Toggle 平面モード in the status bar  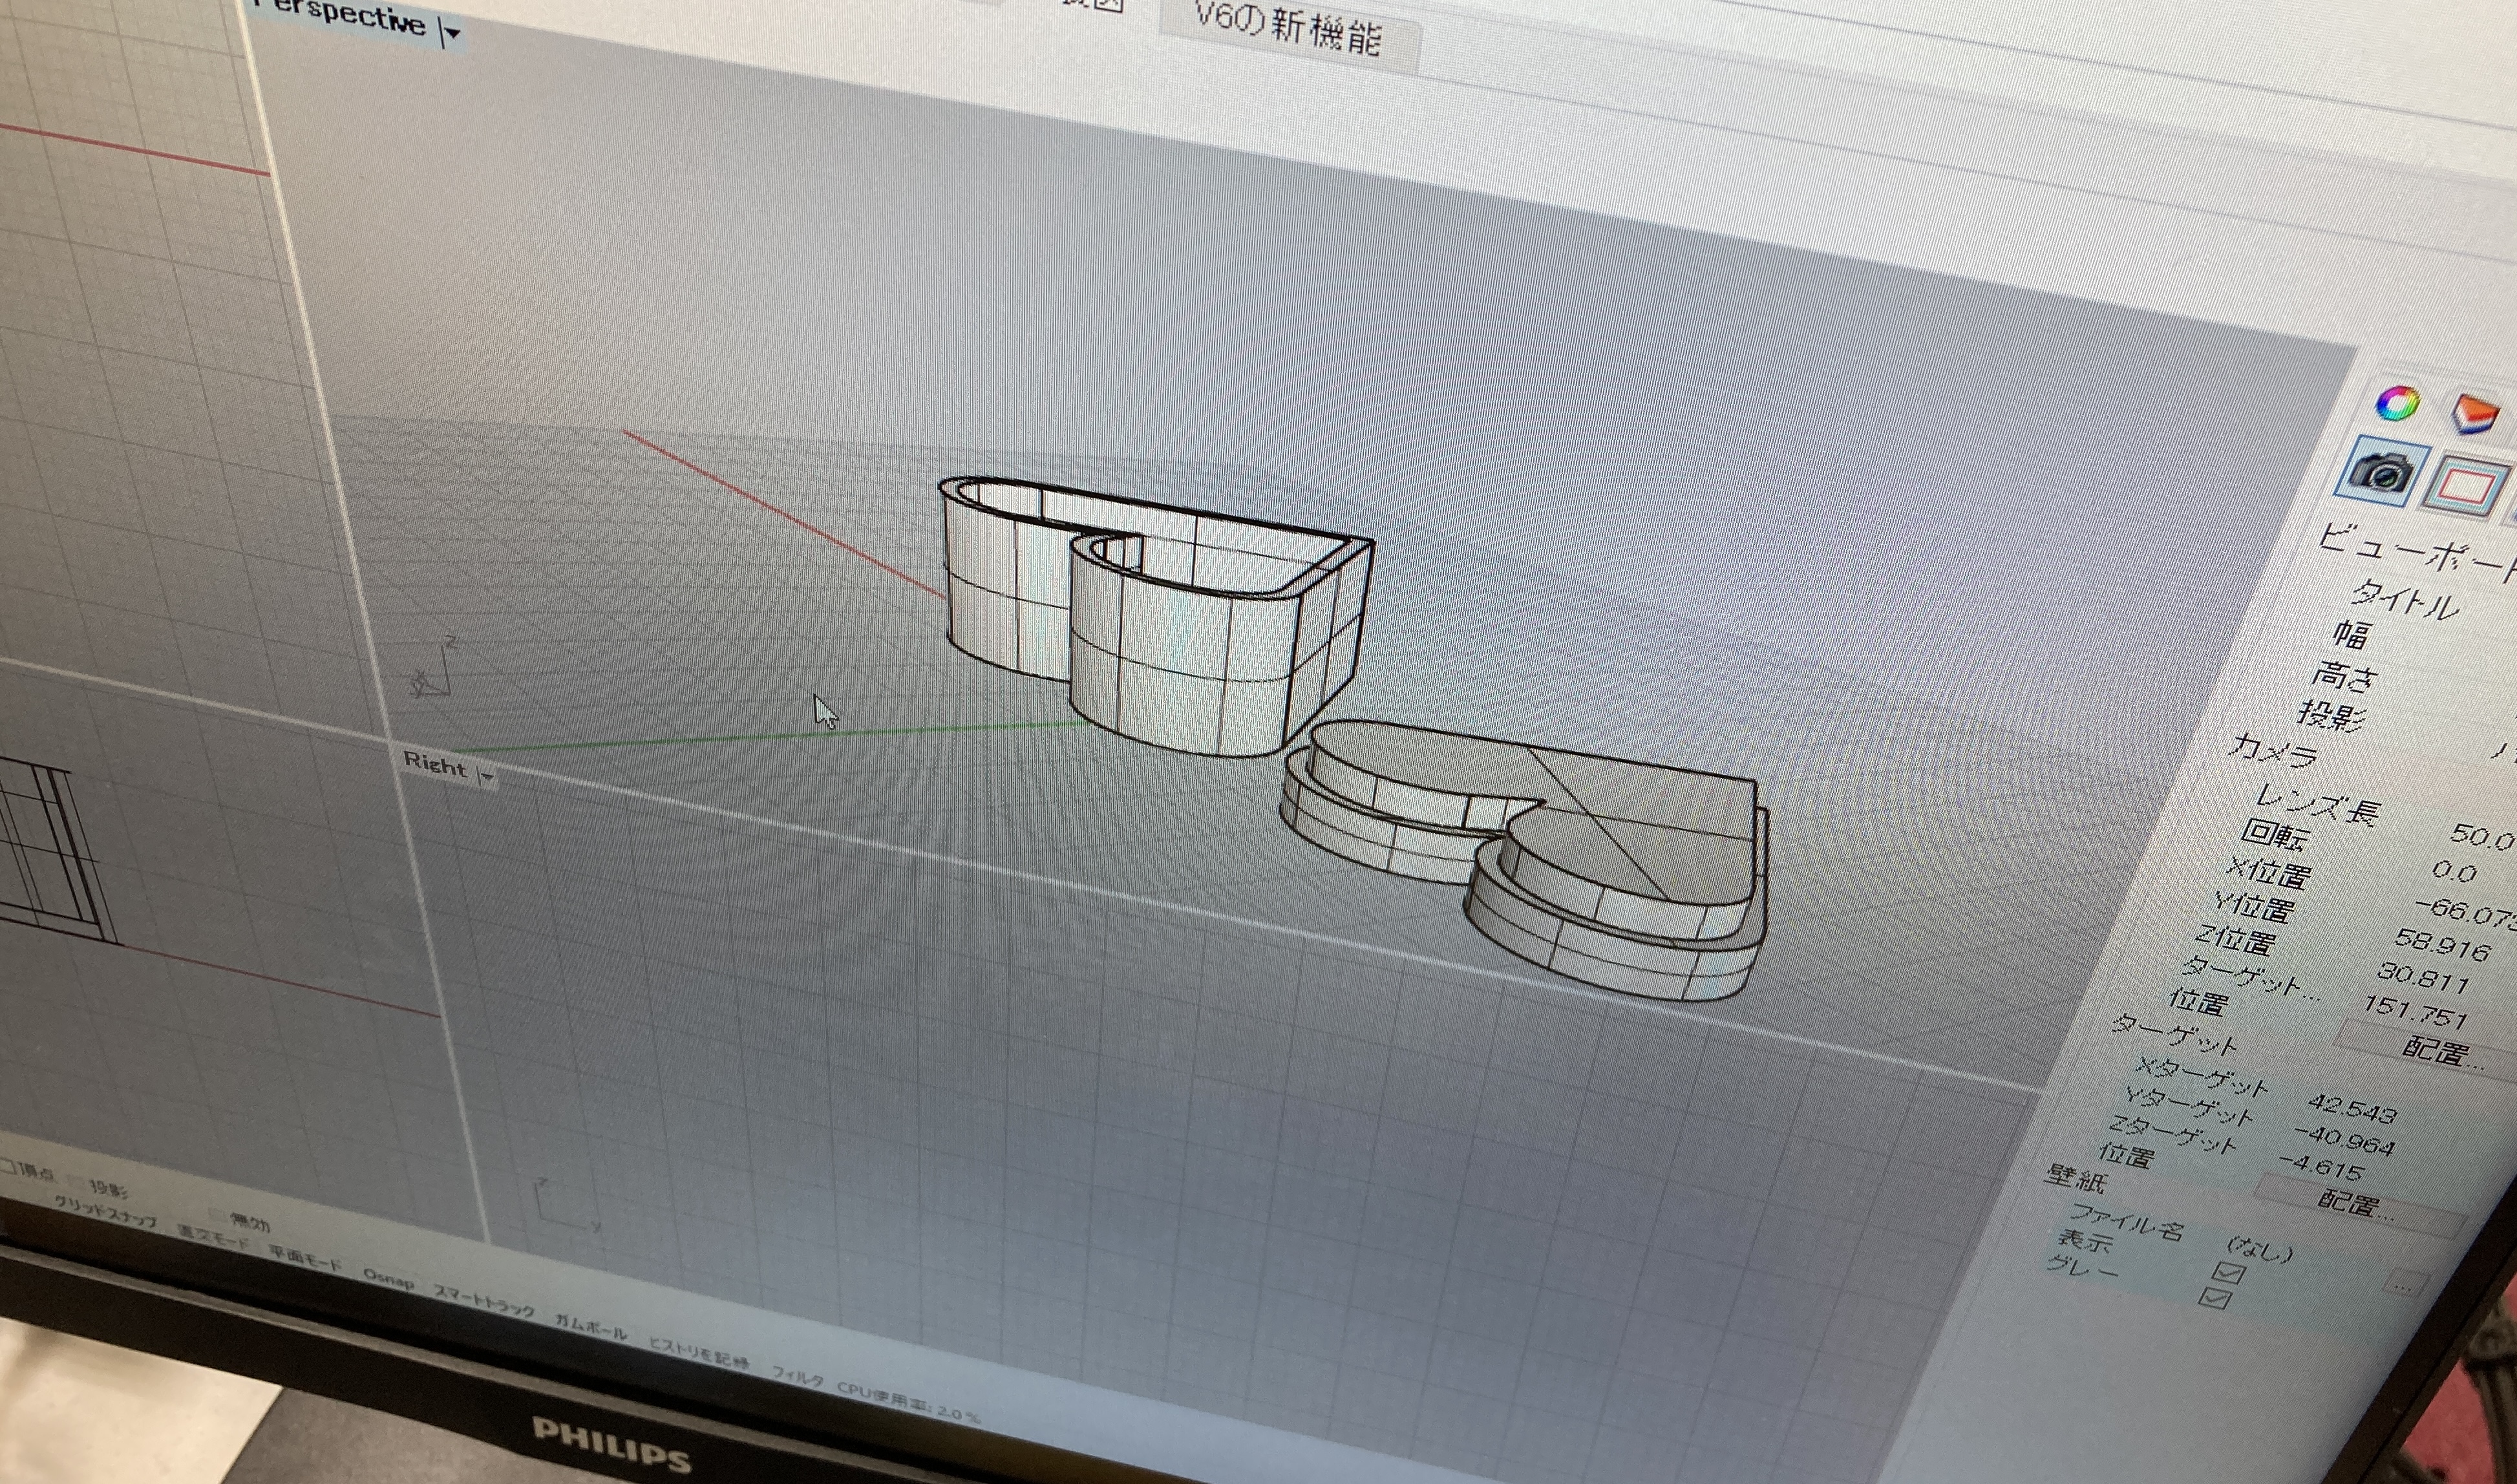305,1257
